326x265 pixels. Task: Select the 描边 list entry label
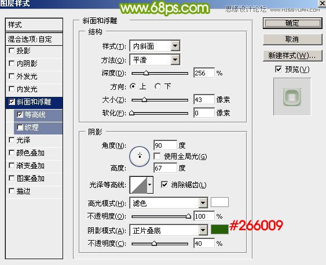pyautogui.click(x=23, y=191)
